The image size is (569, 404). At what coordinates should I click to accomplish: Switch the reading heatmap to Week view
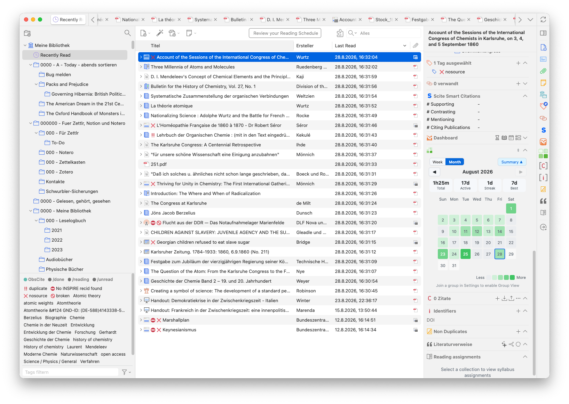[437, 162]
